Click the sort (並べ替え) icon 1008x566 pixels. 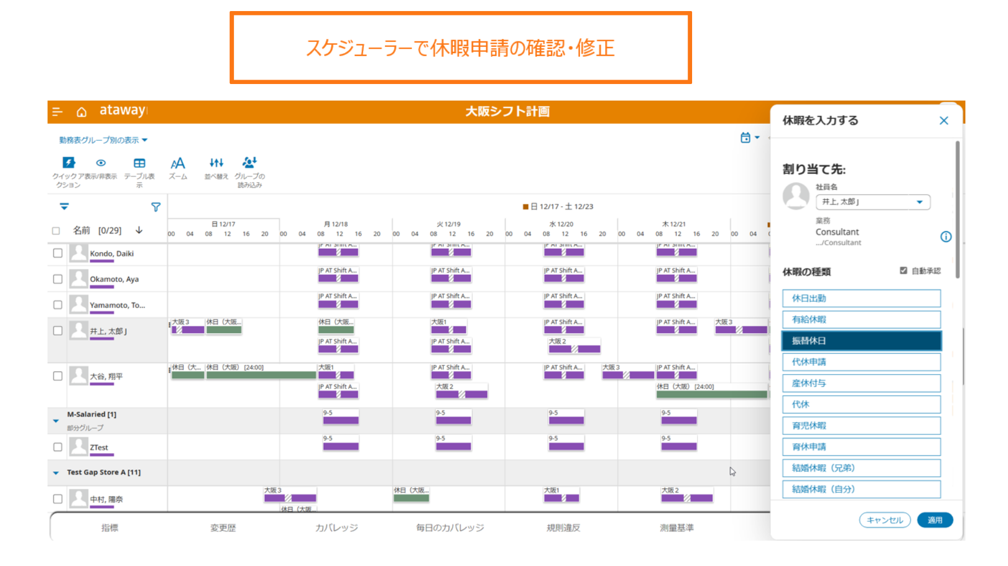pos(216,163)
